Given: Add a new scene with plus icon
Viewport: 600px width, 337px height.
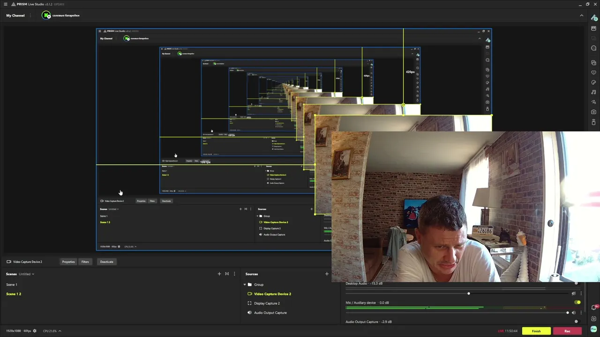Looking at the screenshot, I should [219, 274].
